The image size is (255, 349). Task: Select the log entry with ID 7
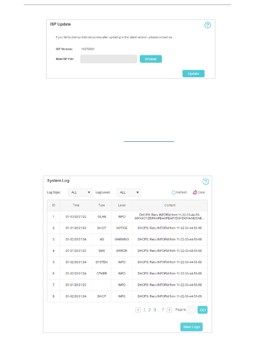tap(127, 285)
